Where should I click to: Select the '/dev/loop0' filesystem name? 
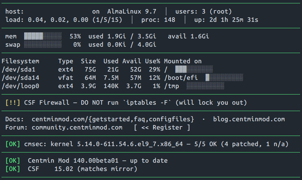20,86
